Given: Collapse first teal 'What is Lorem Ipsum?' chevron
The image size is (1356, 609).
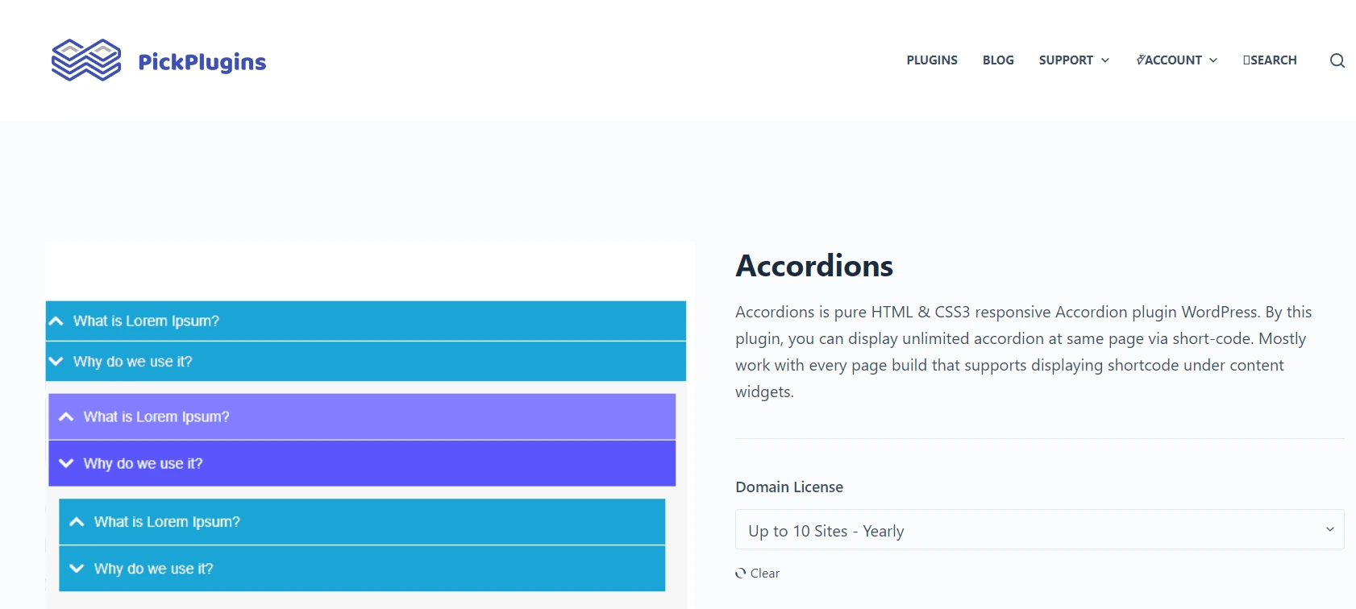Looking at the screenshot, I should 56,321.
